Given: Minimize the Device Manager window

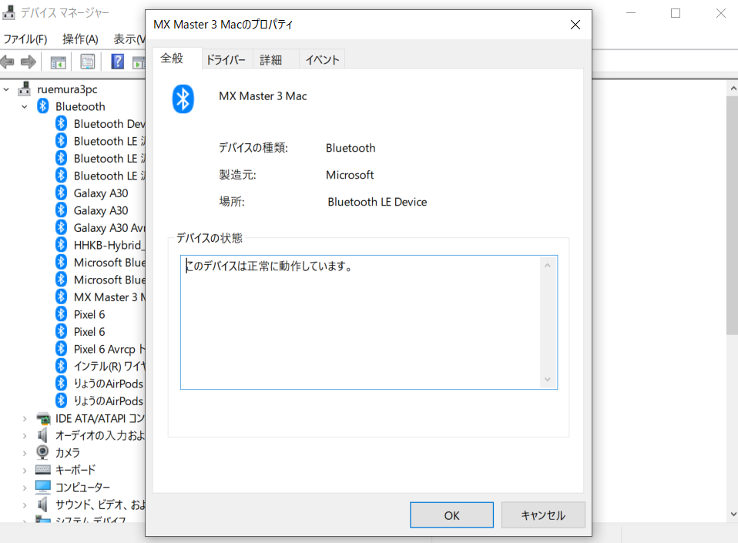Looking at the screenshot, I should click(631, 13).
